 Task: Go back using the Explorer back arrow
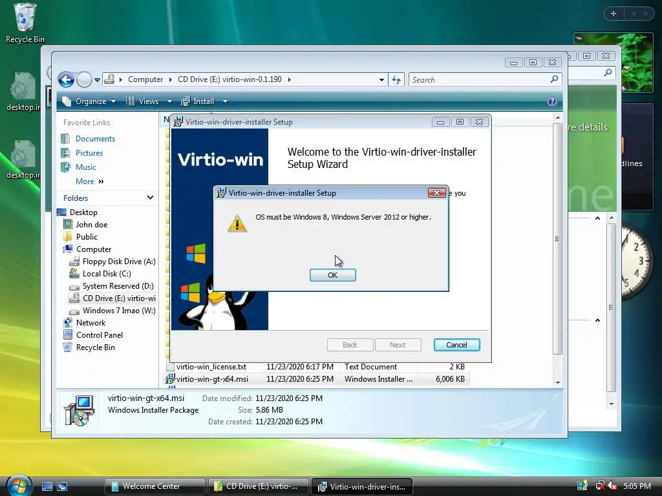[x=67, y=79]
